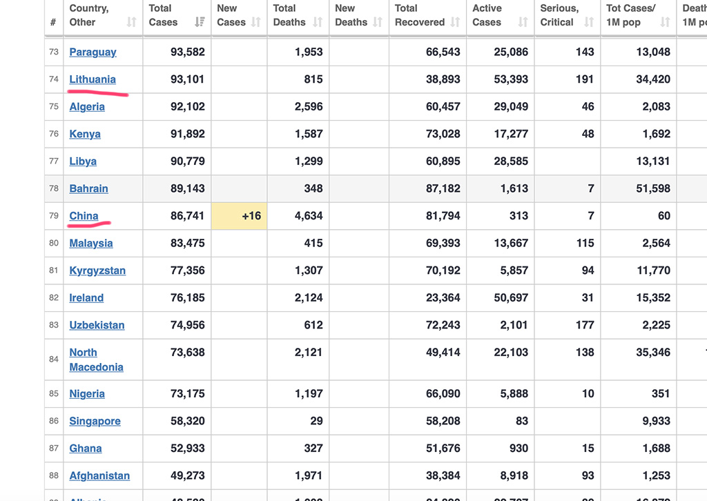Sort by New Cases using its arrows icon

coord(255,22)
